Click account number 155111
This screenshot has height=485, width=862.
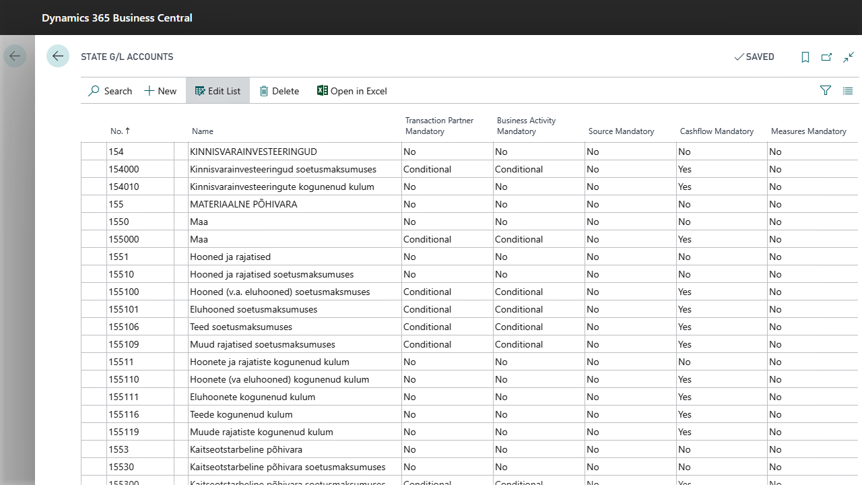(x=140, y=397)
